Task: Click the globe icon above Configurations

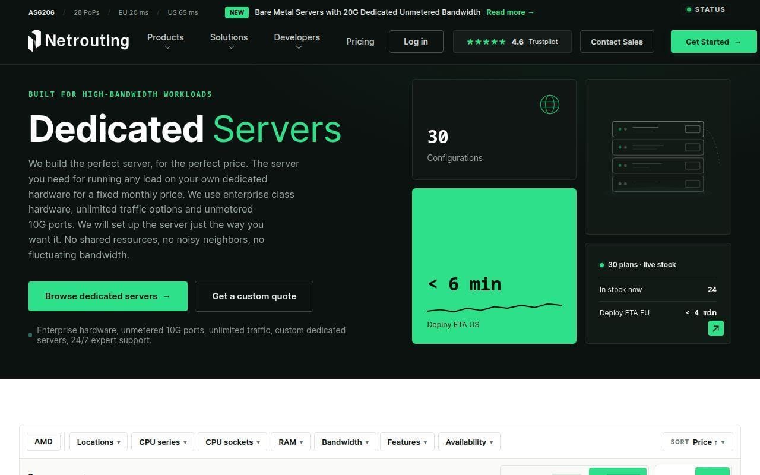Action: (550, 104)
